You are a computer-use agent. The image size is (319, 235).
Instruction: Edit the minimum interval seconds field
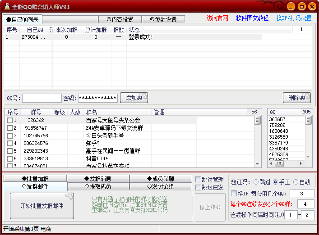point(291,215)
